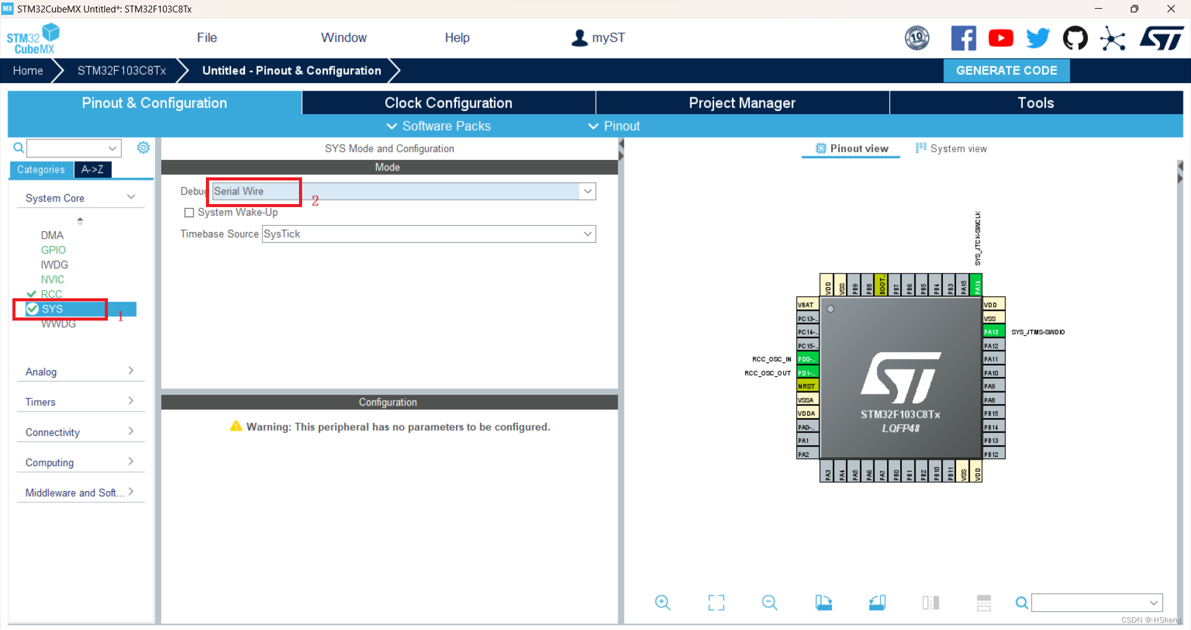The height and width of the screenshot is (630, 1191).
Task: Open the Project Manager tab
Action: tap(742, 102)
